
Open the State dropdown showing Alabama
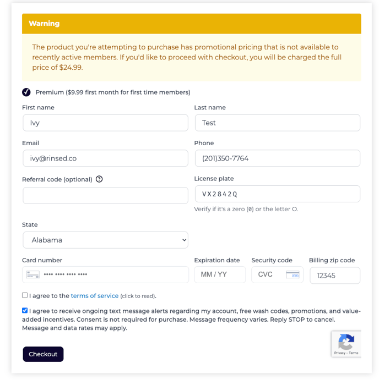point(105,240)
